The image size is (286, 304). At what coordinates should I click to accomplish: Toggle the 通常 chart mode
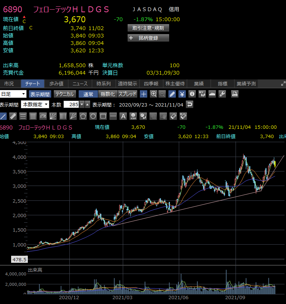88,94
